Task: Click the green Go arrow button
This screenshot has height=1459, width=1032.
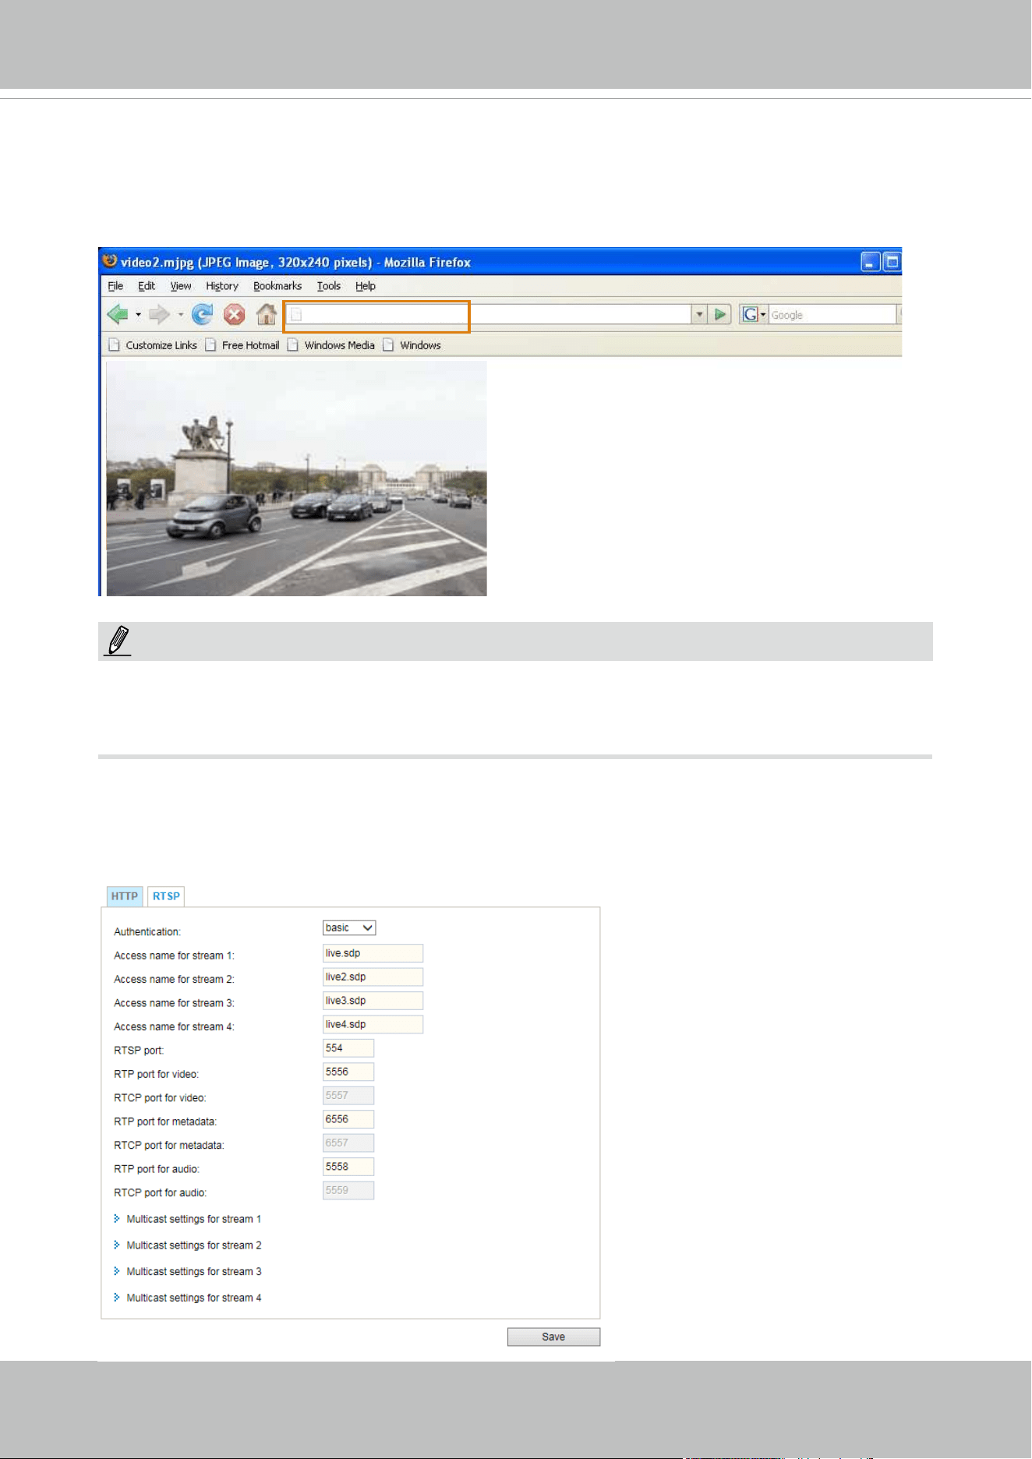Action: click(x=721, y=315)
